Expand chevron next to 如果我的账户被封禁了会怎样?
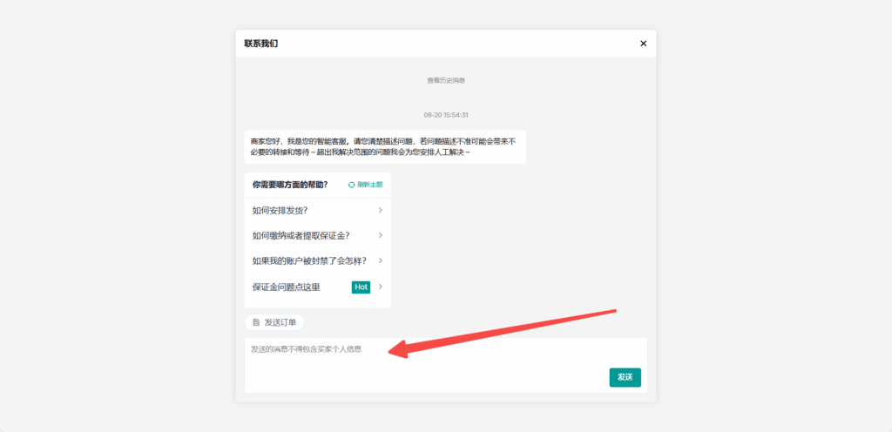Screen dimensions: 892x432 pos(380,260)
